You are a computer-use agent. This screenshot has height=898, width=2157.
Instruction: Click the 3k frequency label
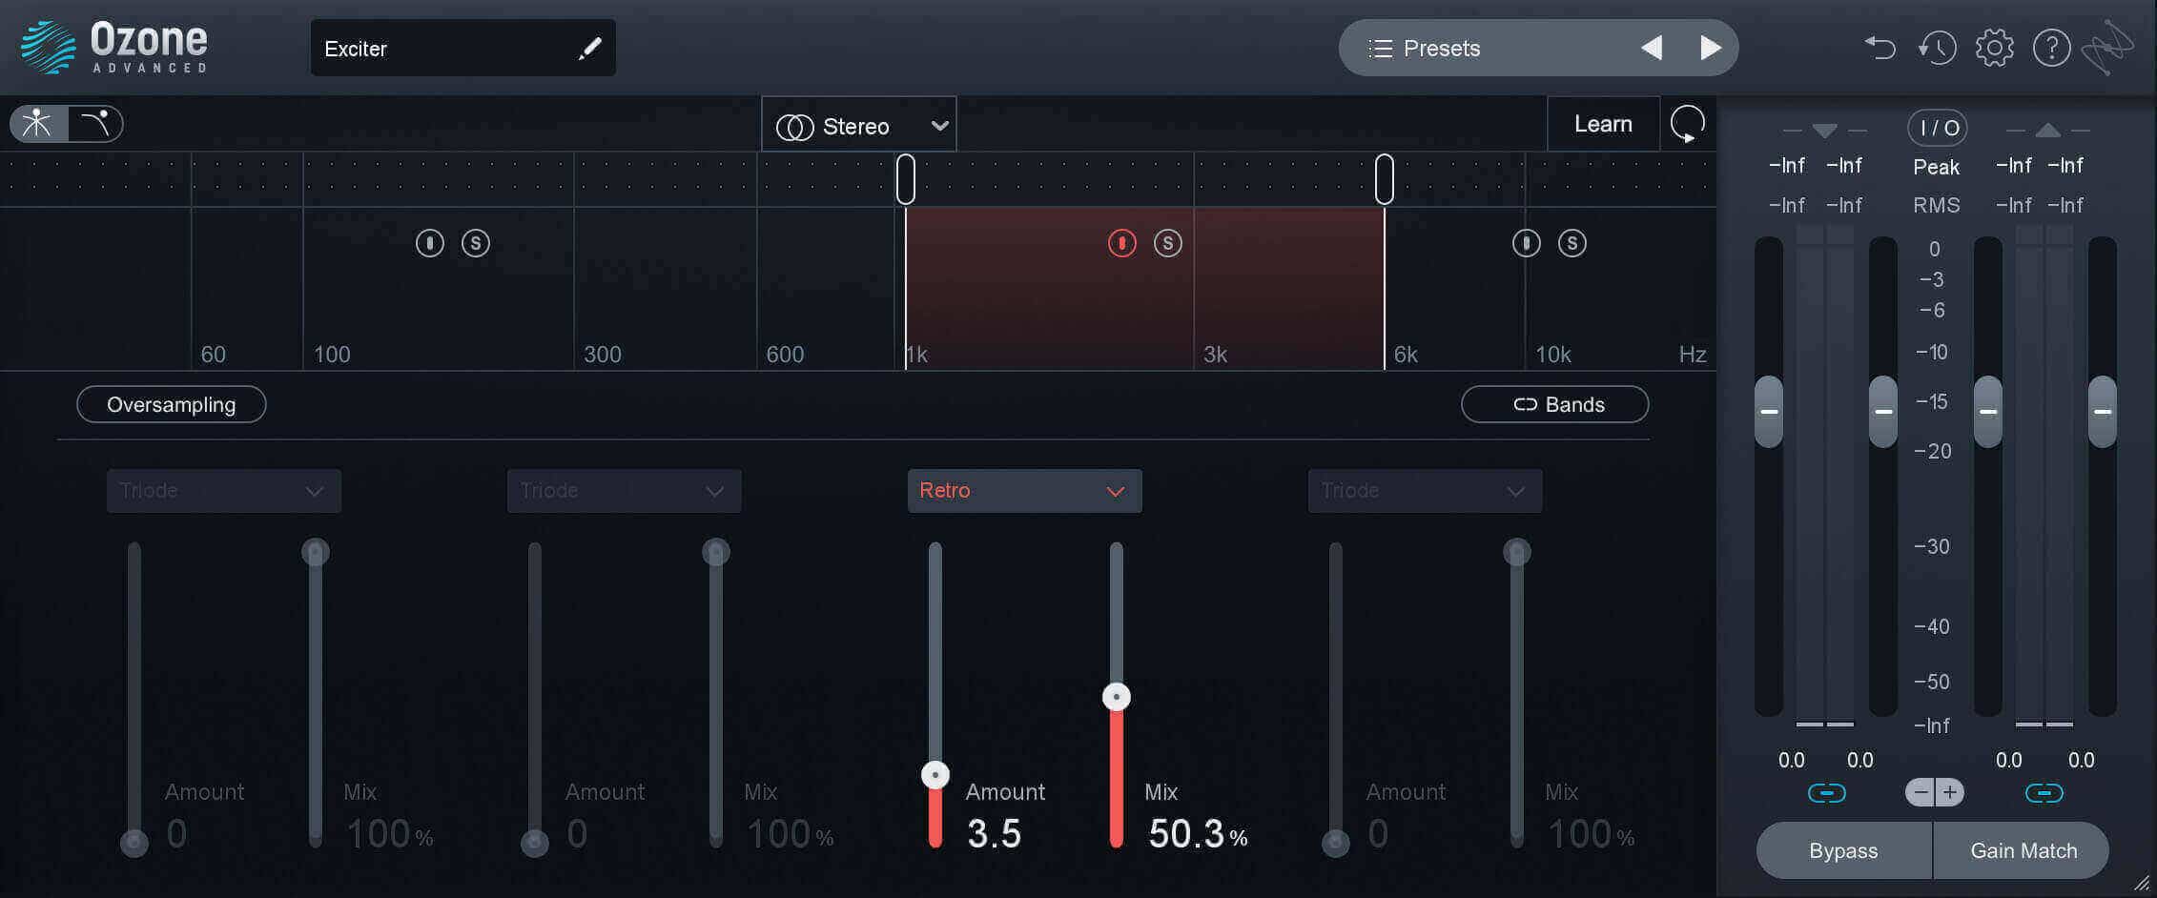(1215, 355)
